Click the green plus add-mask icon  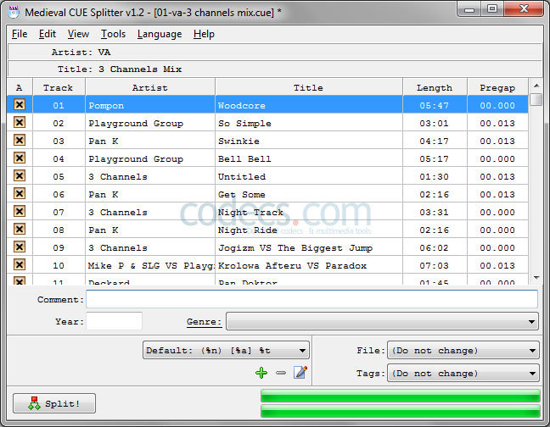(x=261, y=373)
